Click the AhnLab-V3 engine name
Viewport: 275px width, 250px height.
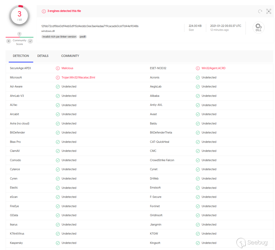pyautogui.click(x=17, y=96)
